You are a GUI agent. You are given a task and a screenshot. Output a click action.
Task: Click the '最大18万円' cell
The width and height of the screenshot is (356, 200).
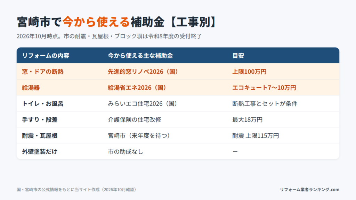[x=247, y=119]
